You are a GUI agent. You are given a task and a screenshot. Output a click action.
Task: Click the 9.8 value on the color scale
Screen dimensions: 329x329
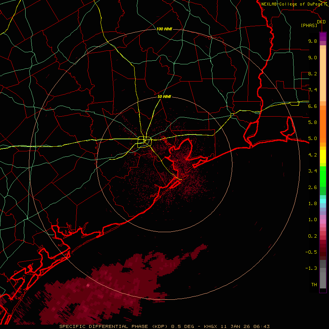313,41
